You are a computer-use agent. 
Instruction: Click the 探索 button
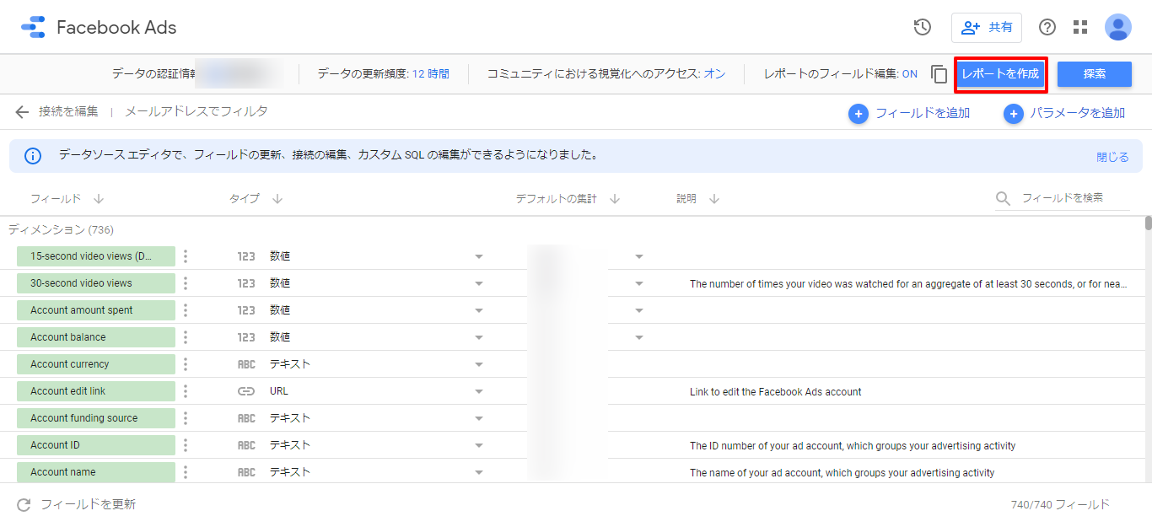(1095, 74)
